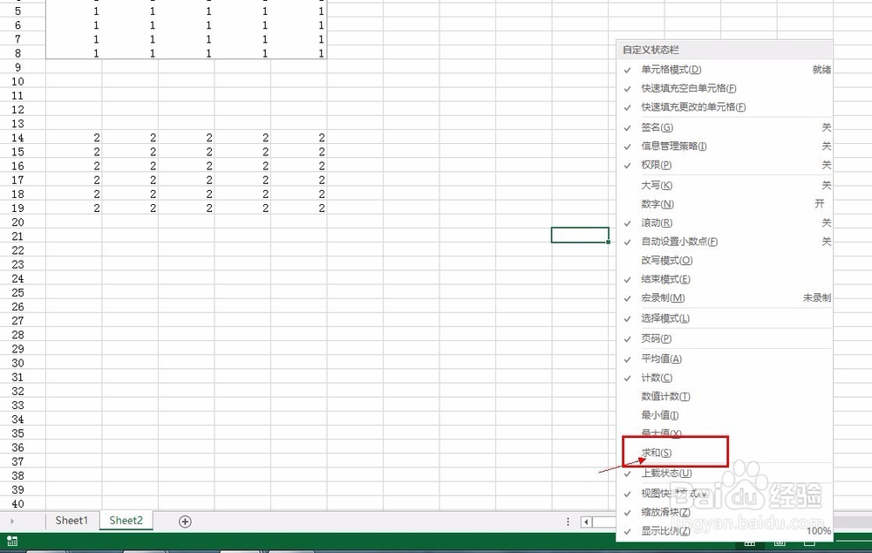This screenshot has width=872, height=553.
Task: Click the sheet tab navigation arrow
Action: pos(12,520)
